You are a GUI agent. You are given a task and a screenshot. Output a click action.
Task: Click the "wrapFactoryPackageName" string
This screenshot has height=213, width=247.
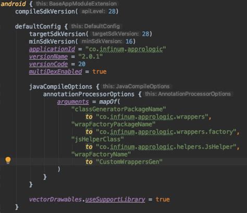tap(114, 124)
